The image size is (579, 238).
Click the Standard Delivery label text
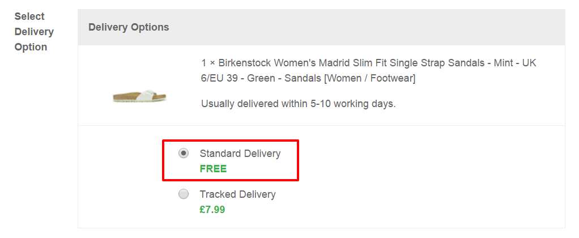click(x=240, y=154)
